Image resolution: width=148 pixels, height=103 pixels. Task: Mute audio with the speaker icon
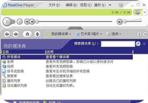pyautogui.click(x=120, y=22)
